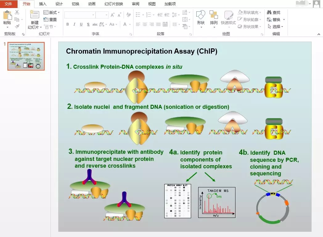Screen dimensions: 323x237
Task: Click the Find (查找) button
Action: click(x=274, y=13)
